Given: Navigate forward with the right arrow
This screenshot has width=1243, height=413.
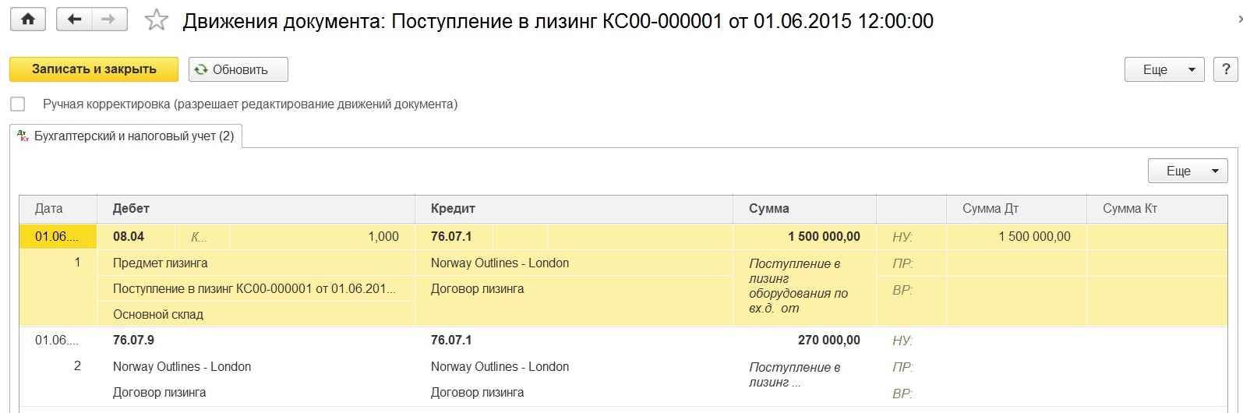Looking at the screenshot, I should (109, 20).
